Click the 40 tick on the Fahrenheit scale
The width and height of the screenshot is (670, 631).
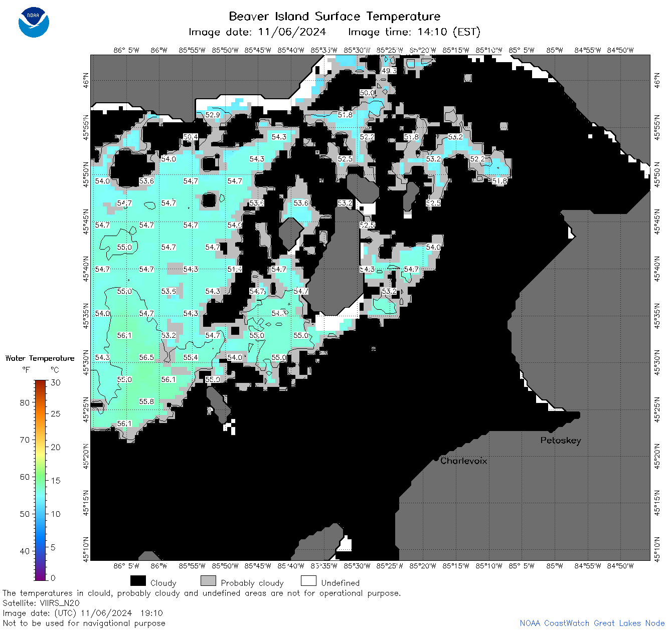tap(25, 551)
